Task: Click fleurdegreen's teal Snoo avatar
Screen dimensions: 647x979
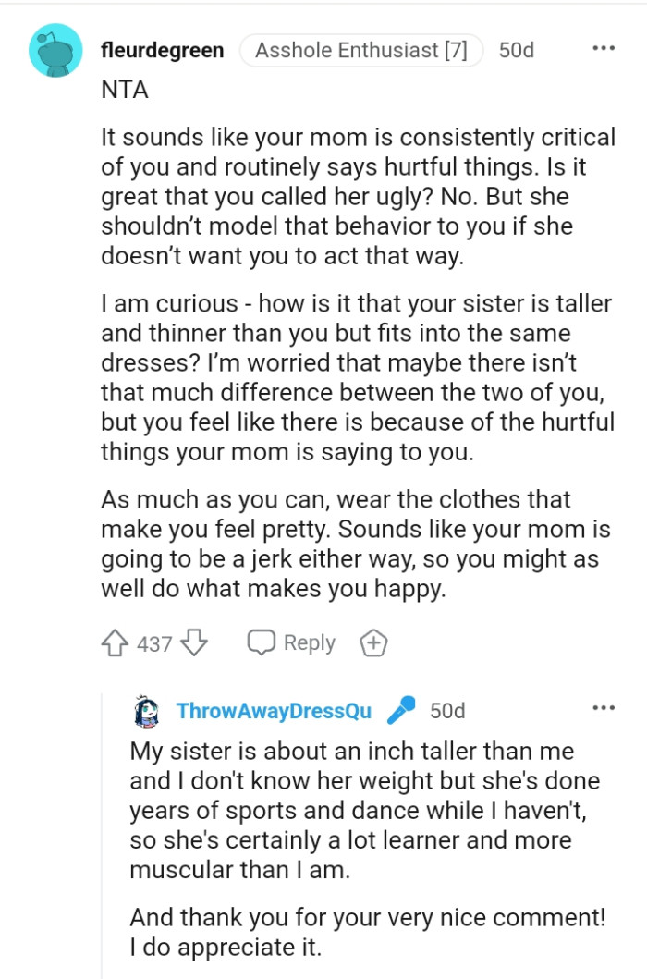Action: (x=55, y=51)
